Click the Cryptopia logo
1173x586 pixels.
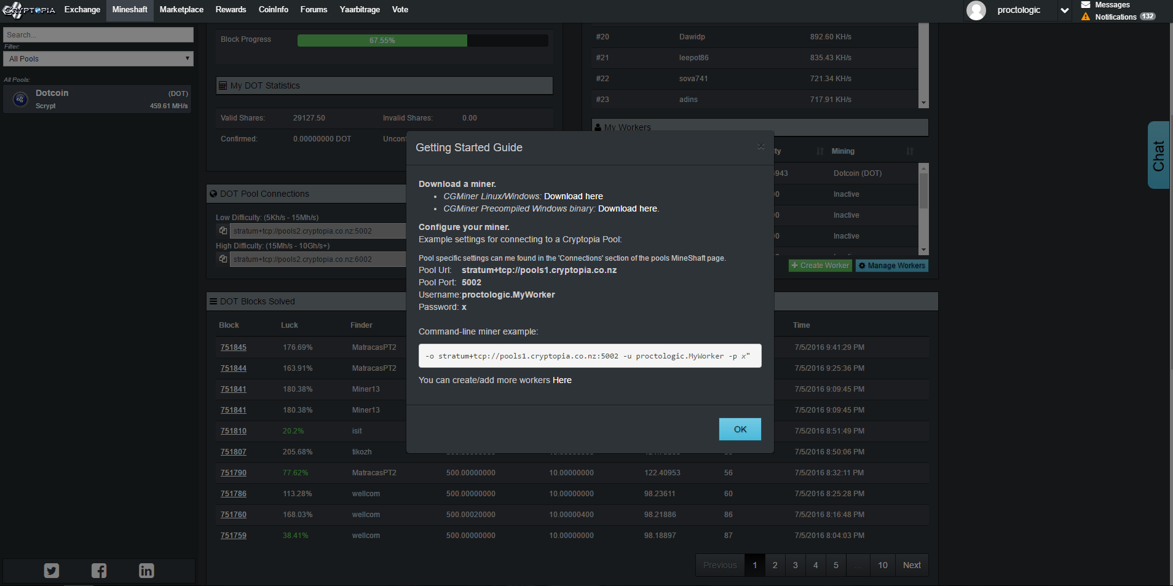click(x=29, y=10)
